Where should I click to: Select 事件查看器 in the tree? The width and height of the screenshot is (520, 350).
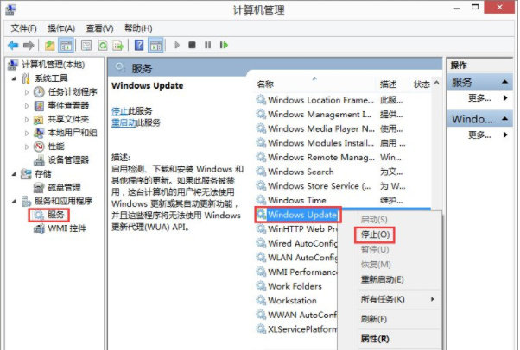pos(68,106)
